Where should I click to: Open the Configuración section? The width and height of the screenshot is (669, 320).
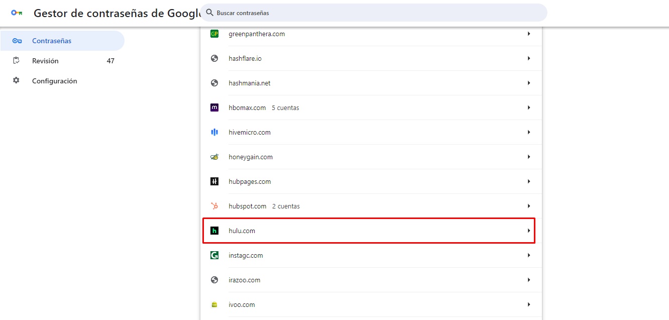click(x=62, y=80)
